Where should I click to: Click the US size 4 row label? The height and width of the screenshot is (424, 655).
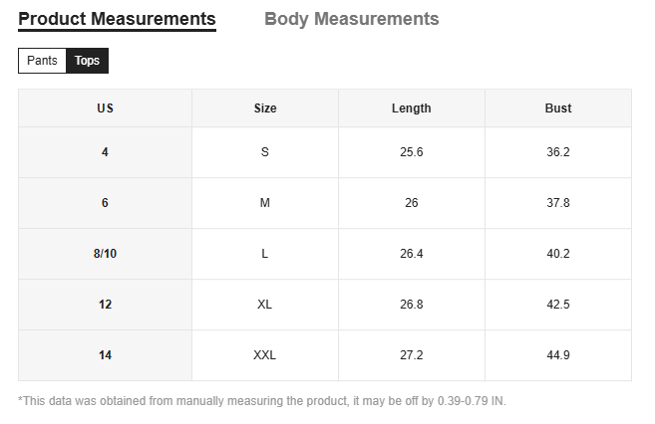pyautogui.click(x=105, y=152)
